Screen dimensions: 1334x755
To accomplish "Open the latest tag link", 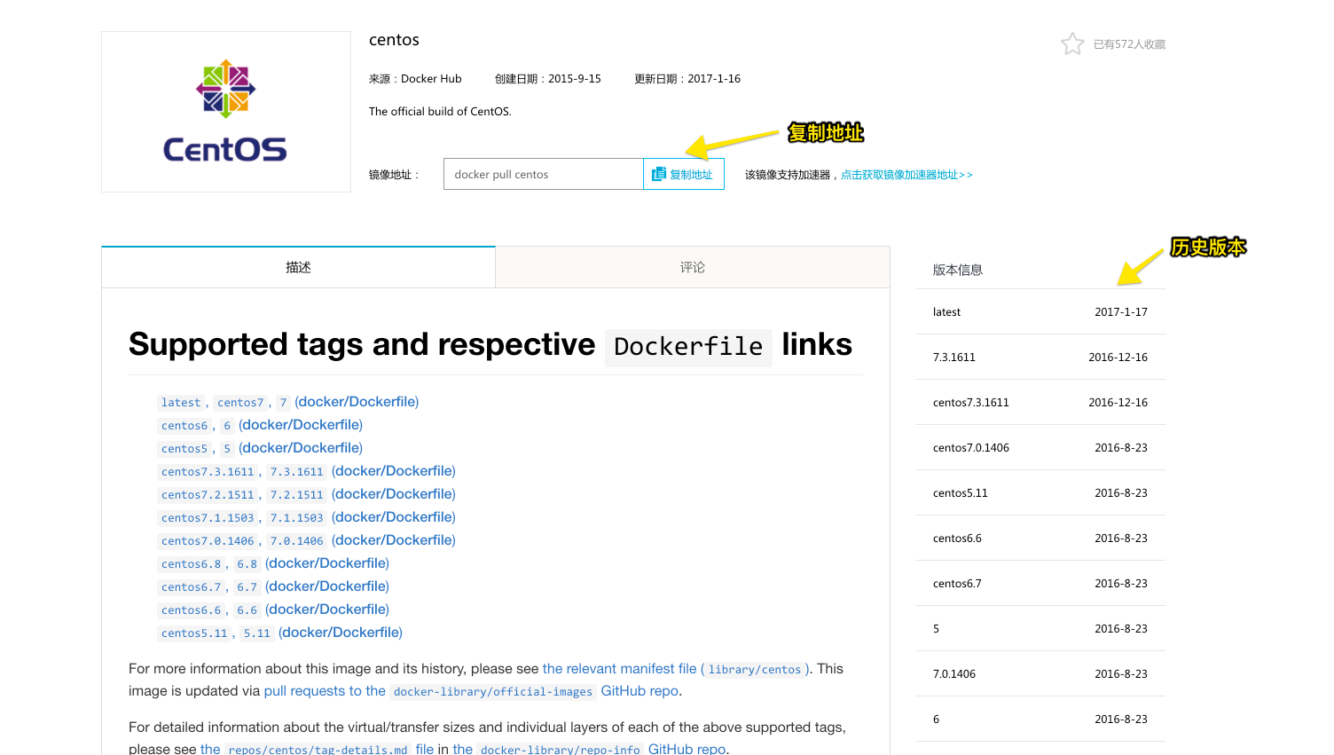I will click(181, 403).
